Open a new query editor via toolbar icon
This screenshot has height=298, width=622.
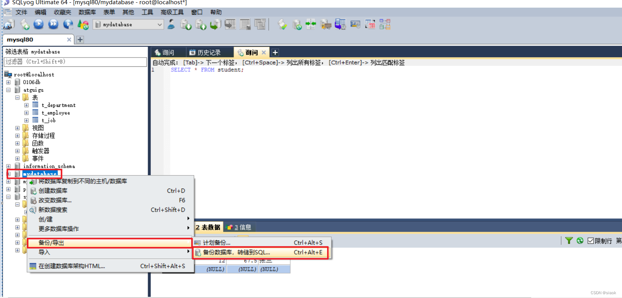pos(25,24)
